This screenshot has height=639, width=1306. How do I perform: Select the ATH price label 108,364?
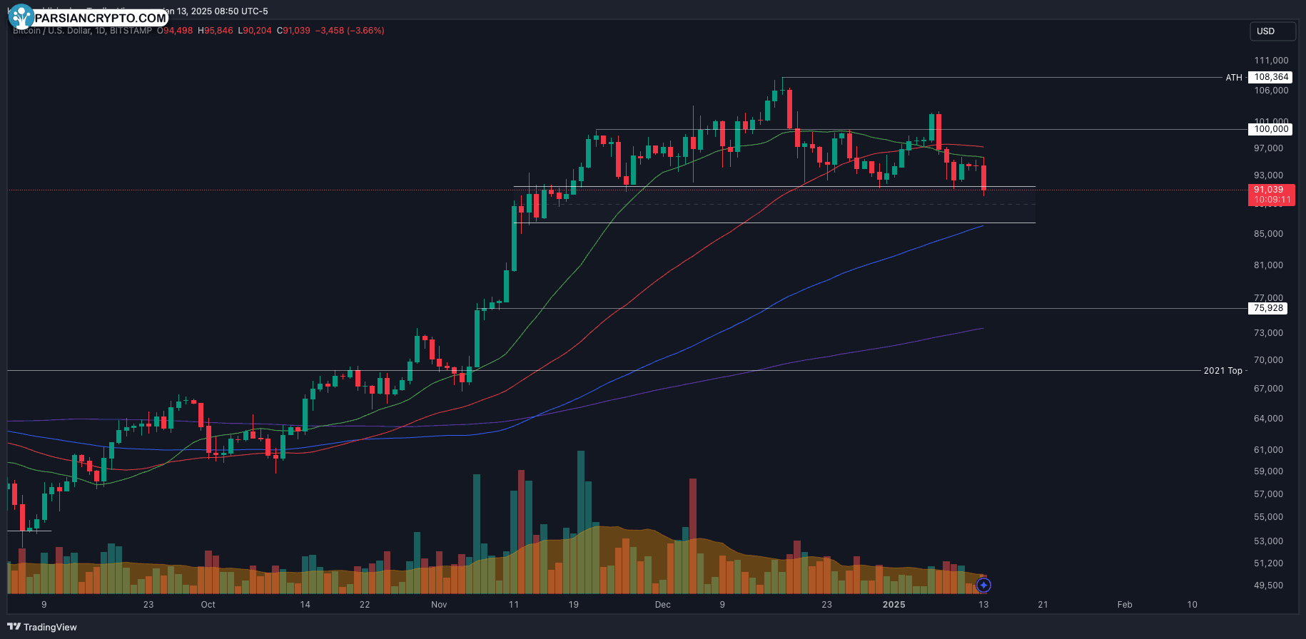[1272, 77]
